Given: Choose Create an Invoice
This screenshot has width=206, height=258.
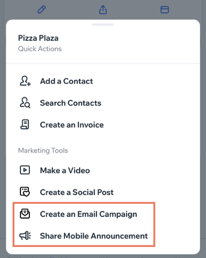Looking at the screenshot, I should tap(72, 125).
